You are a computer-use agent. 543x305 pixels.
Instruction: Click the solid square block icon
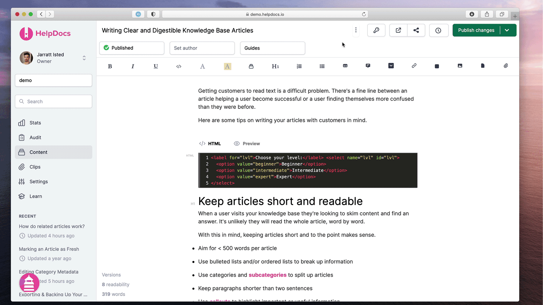click(437, 66)
